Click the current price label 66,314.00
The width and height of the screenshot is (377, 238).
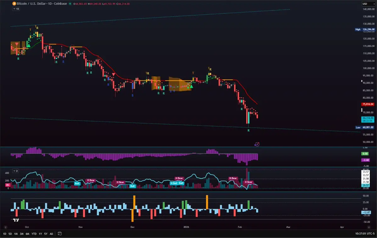point(368,119)
